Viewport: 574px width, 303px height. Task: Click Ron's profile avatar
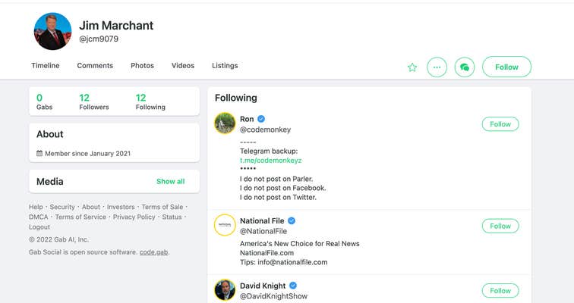(225, 123)
